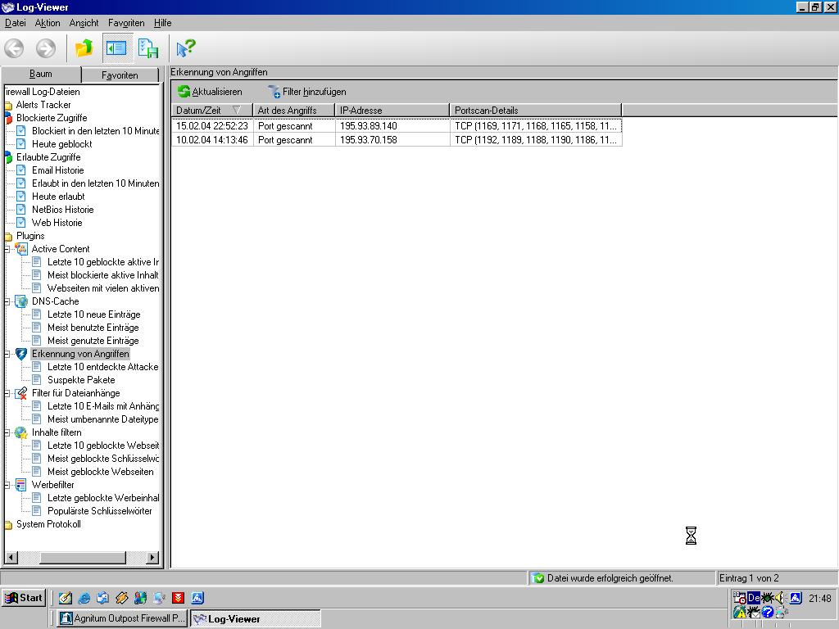Collapse the Inhalte filtern tree node
839x629 pixels.
[7, 432]
